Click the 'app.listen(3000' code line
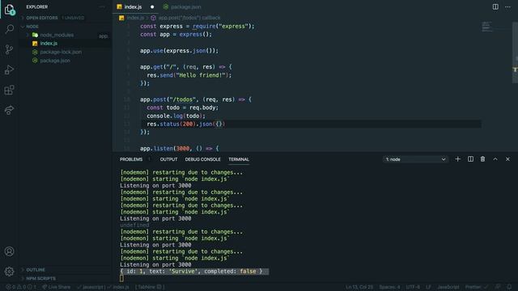 [x=180, y=149]
